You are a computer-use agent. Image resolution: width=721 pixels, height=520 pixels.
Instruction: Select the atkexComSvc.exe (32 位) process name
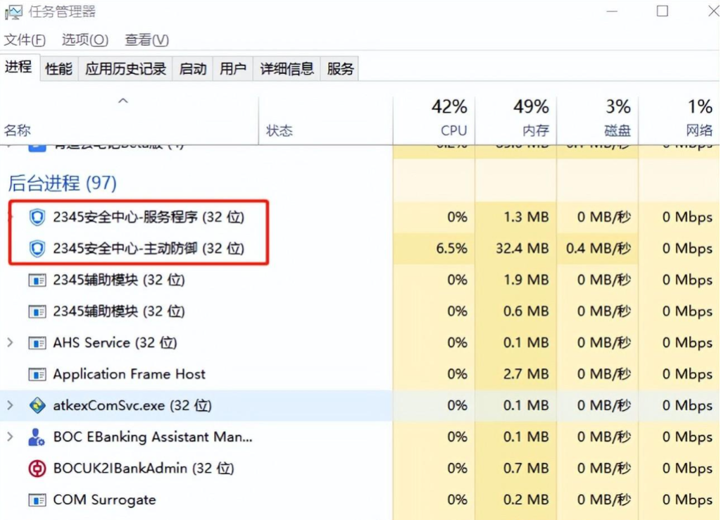click(132, 405)
